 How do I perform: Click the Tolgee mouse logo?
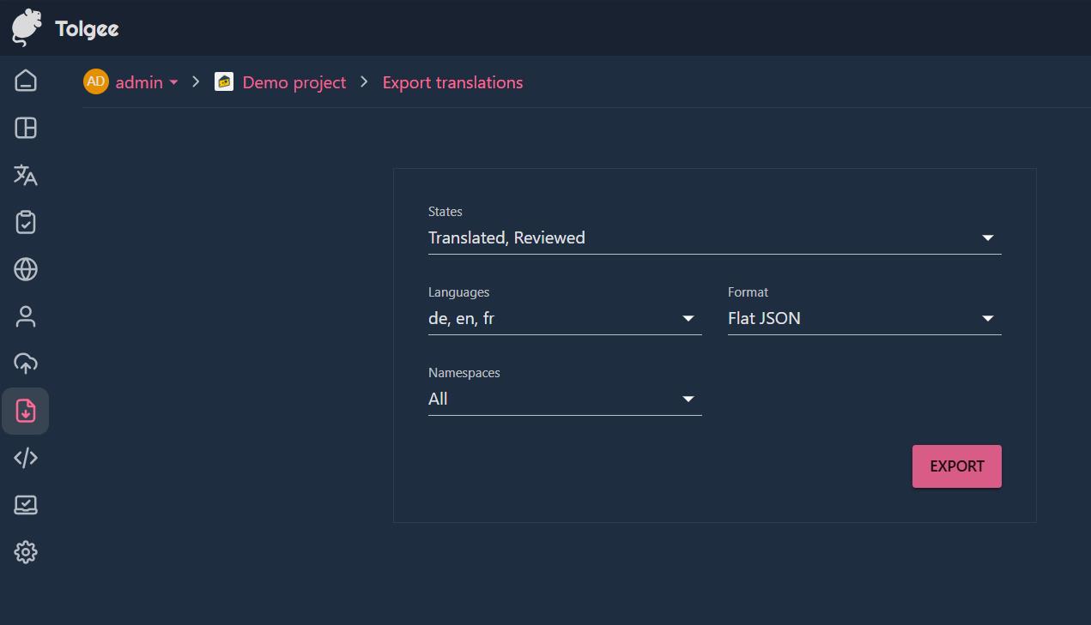tap(27, 27)
